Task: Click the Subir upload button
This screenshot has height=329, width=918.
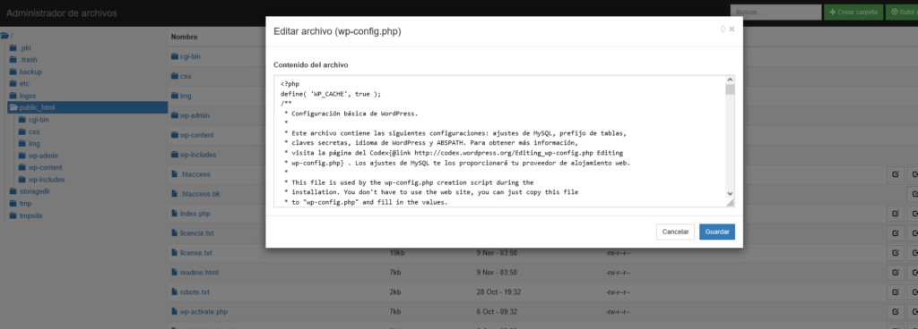Action: (x=902, y=13)
